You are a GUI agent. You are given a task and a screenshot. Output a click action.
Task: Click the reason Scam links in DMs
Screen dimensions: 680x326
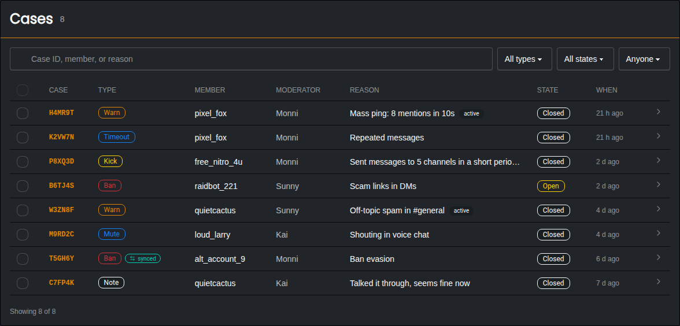(383, 186)
